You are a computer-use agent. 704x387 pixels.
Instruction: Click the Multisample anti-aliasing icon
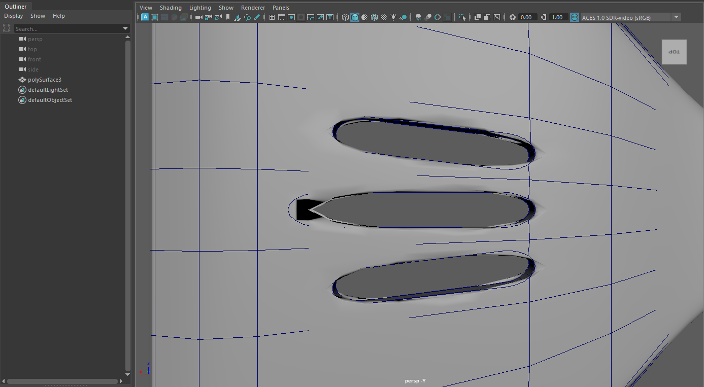click(x=438, y=17)
